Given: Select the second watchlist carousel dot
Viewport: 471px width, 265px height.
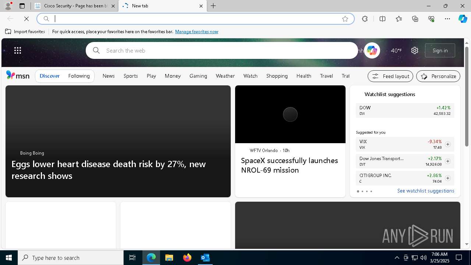Looking at the screenshot, I should [x=362, y=191].
